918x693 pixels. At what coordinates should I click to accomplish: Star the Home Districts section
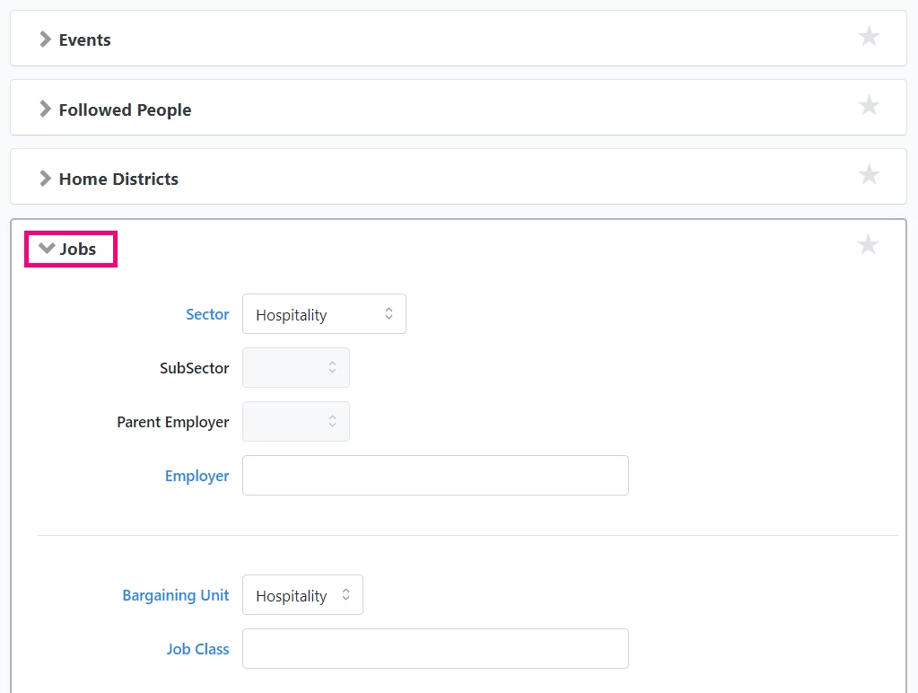tap(869, 175)
